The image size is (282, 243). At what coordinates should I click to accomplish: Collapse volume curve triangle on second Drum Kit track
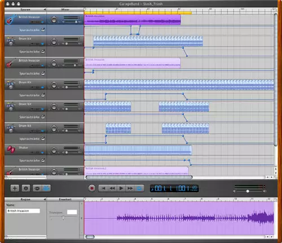[x=42, y=88]
